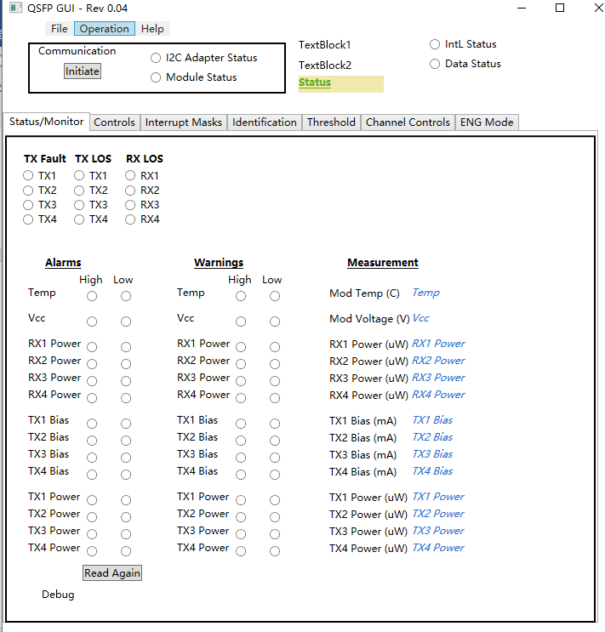Select RX4 under RX LOS
Image resolution: width=605 pixels, height=632 pixels.
pos(130,219)
